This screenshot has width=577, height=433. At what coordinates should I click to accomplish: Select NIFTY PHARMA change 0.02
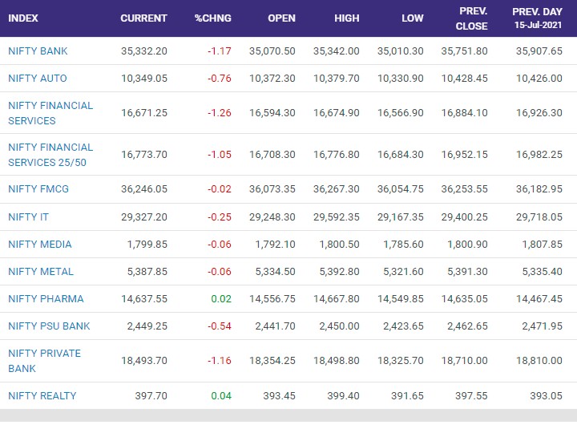click(x=221, y=298)
